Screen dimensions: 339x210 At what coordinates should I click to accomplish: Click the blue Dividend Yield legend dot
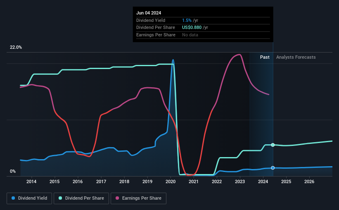[13, 198]
